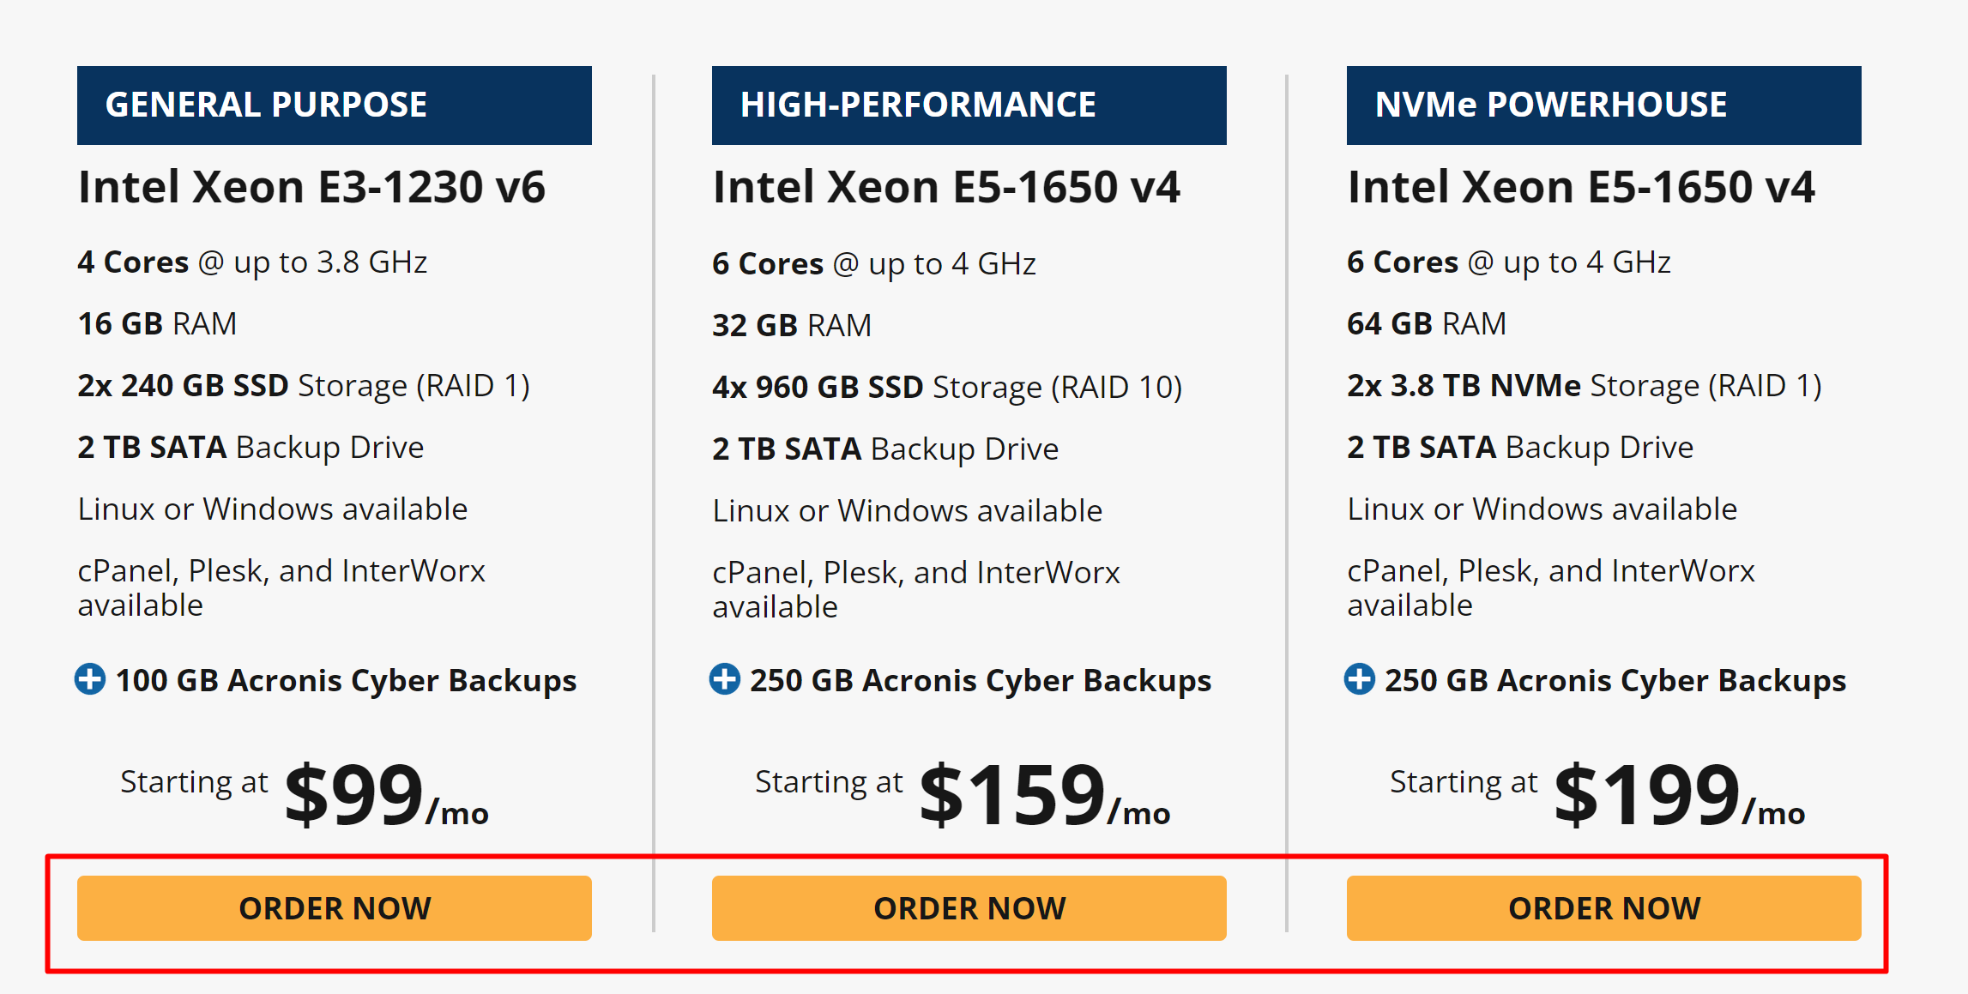The width and height of the screenshot is (1968, 994).
Task: Click the plus icon in High-Performance plan
Action: tap(725, 679)
